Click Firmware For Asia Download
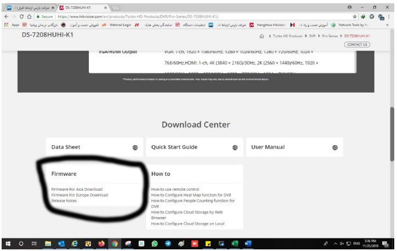The width and height of the screenshot is (397, 251). [77, 189]
